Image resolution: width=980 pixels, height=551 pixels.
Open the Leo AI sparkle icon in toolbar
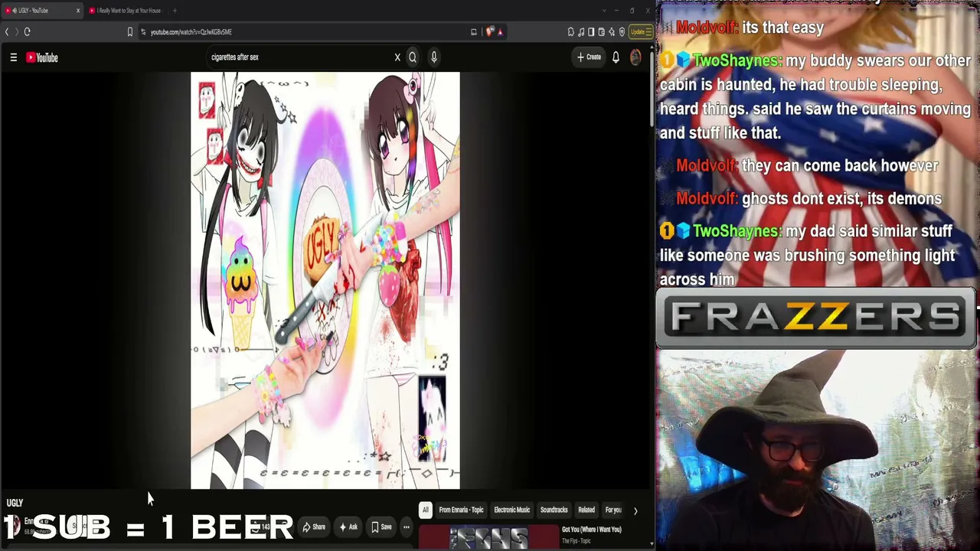(611, 32)
